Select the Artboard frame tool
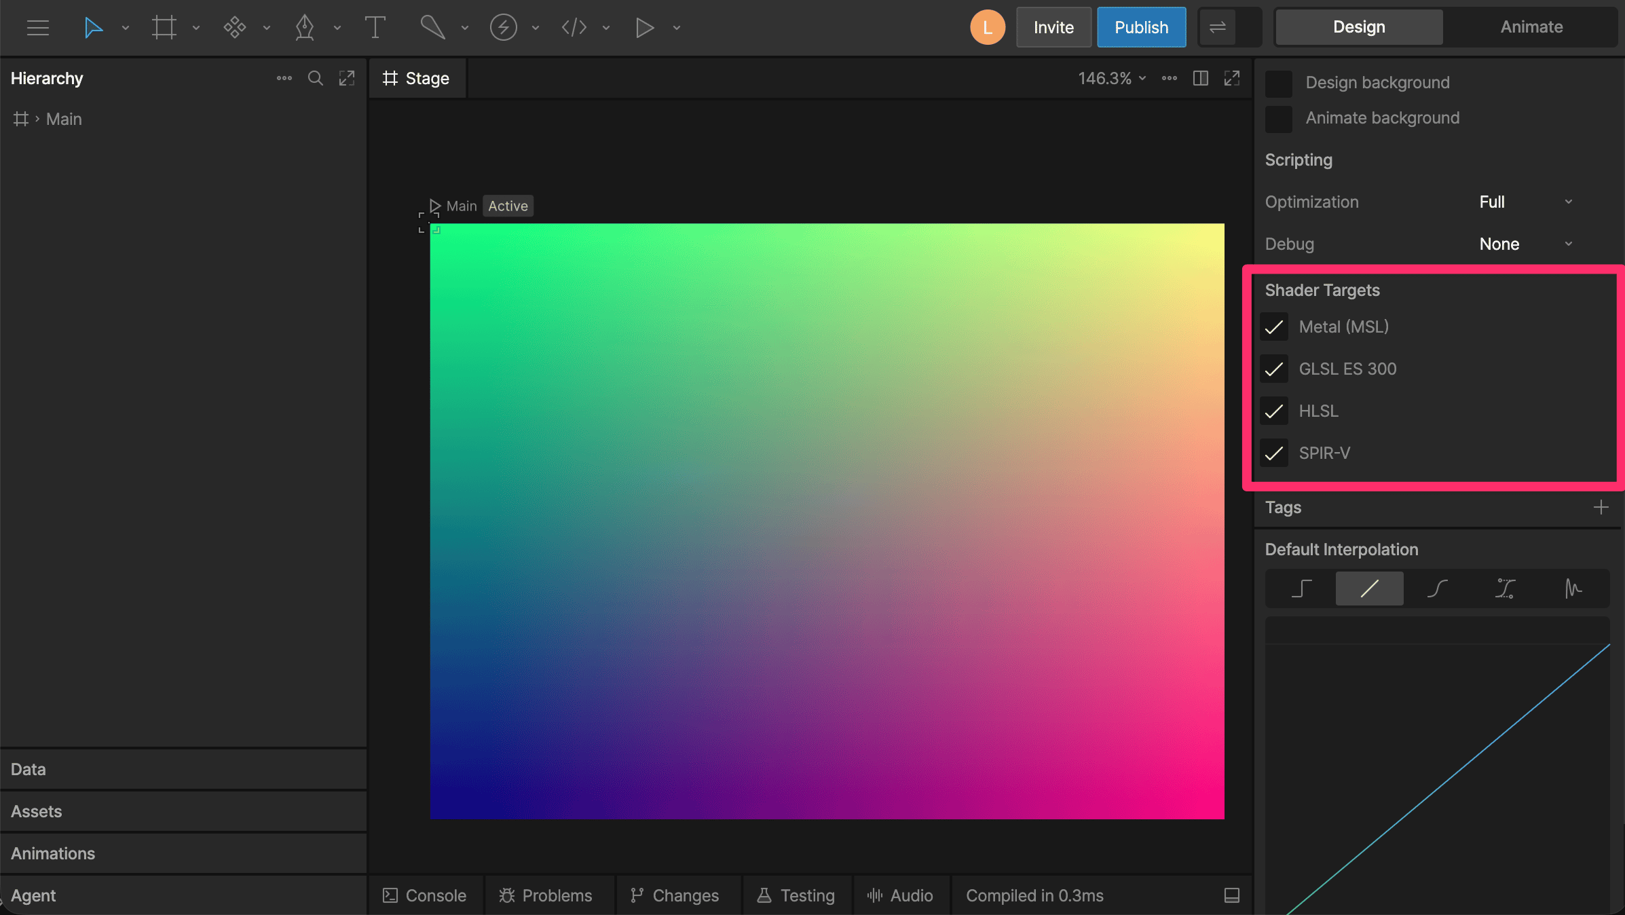Screen dimensions: 1625x915 tap(164, 28)
